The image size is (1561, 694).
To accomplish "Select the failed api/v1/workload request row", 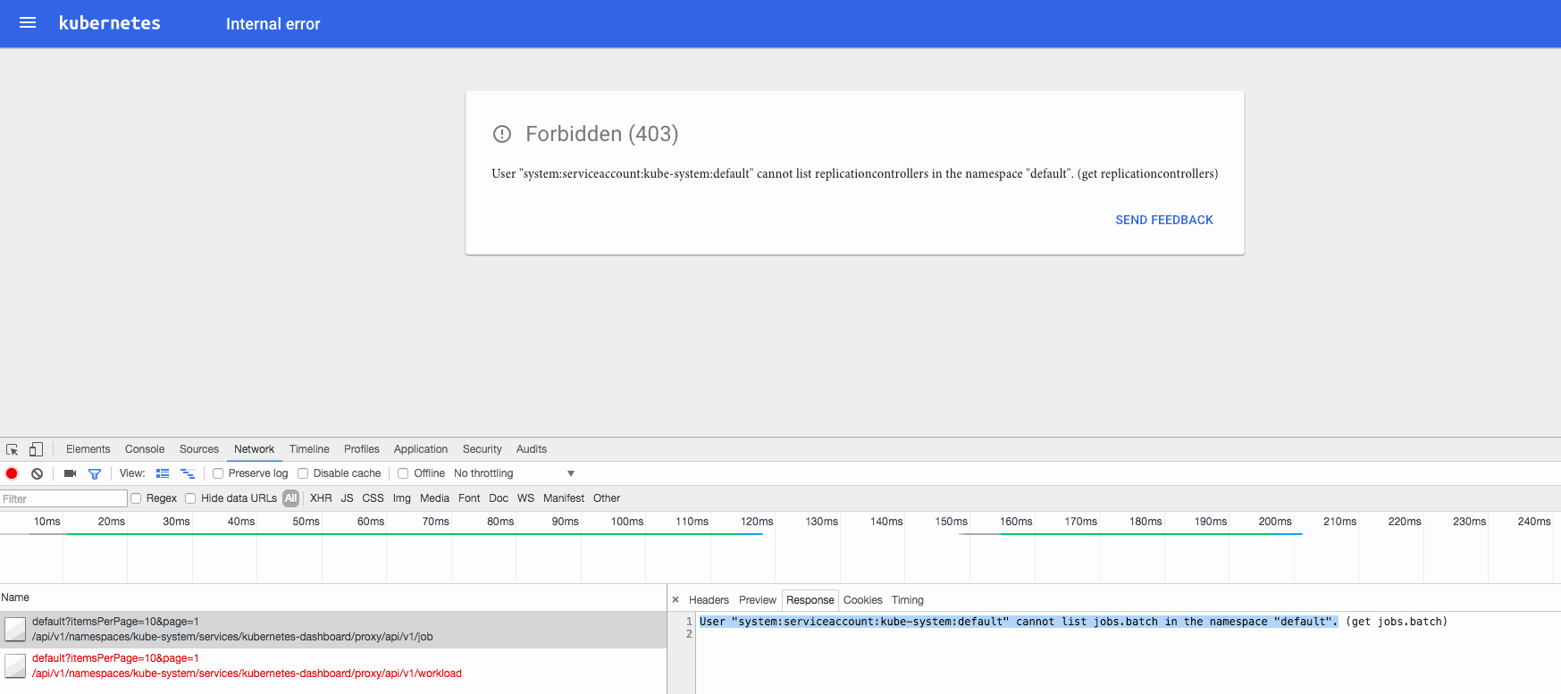I will pyautogui.click(x=333, y=665).
